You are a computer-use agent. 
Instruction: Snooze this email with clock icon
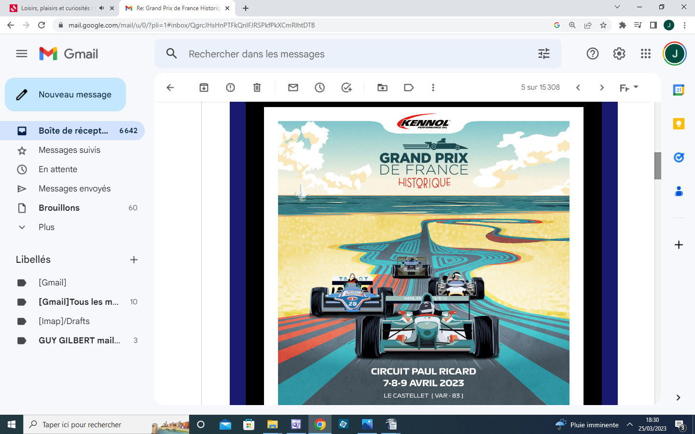320,87
